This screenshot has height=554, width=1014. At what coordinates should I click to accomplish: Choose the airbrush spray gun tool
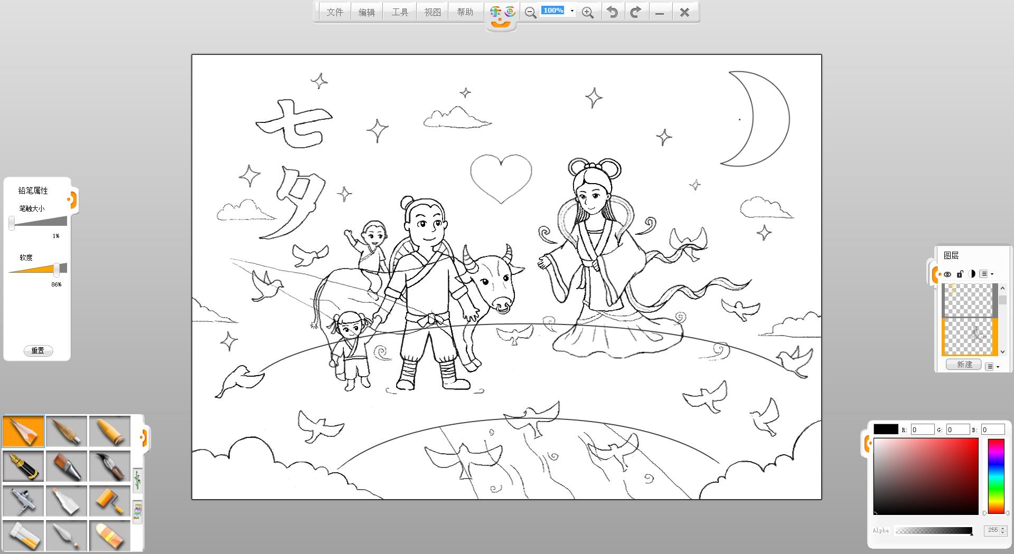23,501
